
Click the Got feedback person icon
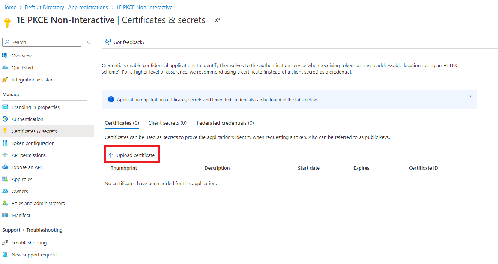tap(108, 42)
